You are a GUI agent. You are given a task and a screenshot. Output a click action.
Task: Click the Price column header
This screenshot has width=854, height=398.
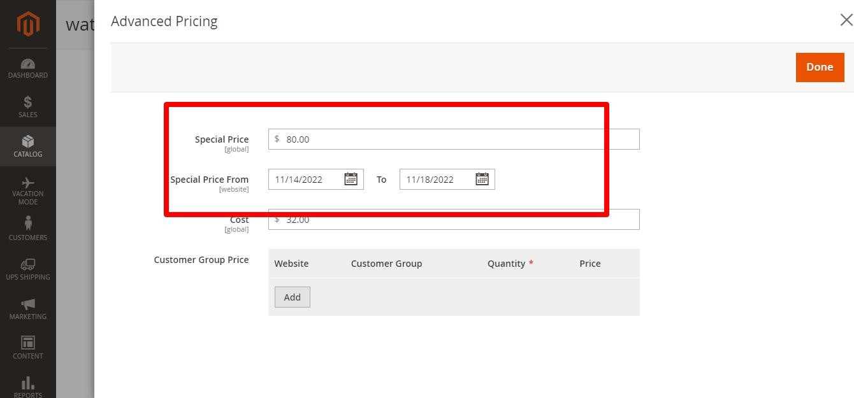[590, 264]
